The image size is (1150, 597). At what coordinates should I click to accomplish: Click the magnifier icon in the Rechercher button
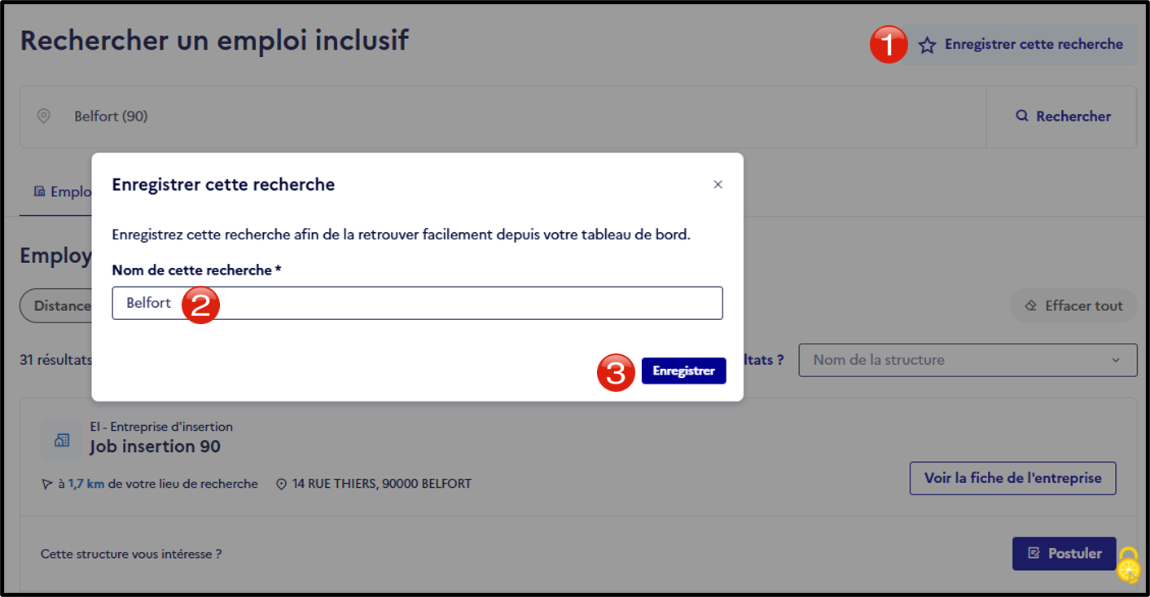[1022, 116]
